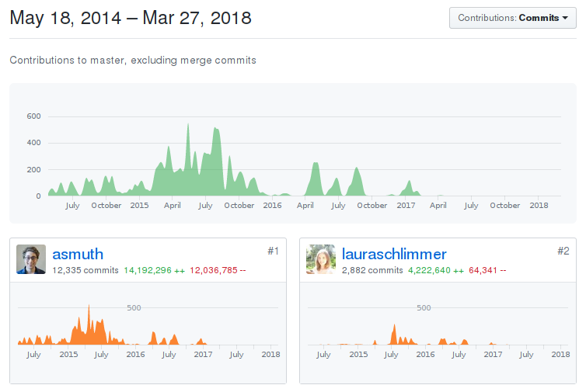This screenshot has height=392, width=586.
Task: Click asmuth's profile avatar
Action: pos(31,259)
